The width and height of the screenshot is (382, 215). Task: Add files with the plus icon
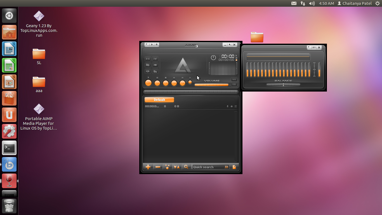pos(148,167)
